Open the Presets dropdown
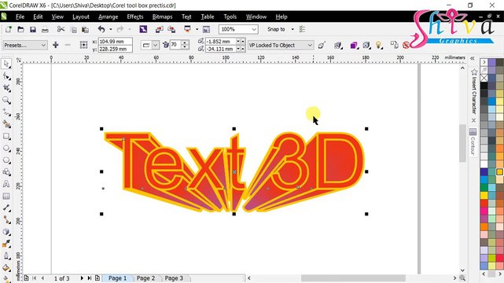This screenshot has height=283, width=504. [x=24, y=46]
